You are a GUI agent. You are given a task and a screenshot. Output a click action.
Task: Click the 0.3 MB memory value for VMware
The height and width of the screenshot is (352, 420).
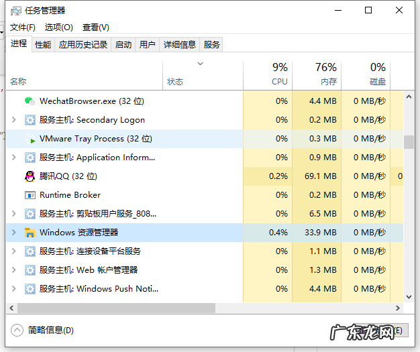point(323,139)
